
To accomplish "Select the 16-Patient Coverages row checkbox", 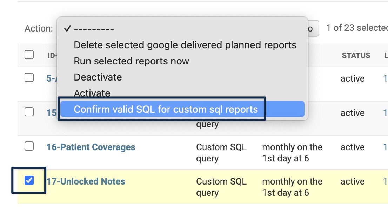I will [29, 146].
